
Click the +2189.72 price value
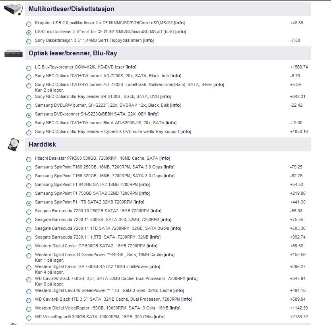pyautogui.click(x=299, y=317)
